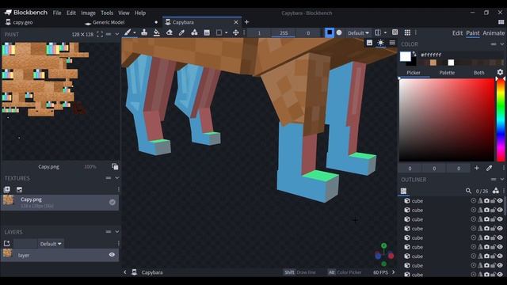Open viewport background image icon

point(369,43)
